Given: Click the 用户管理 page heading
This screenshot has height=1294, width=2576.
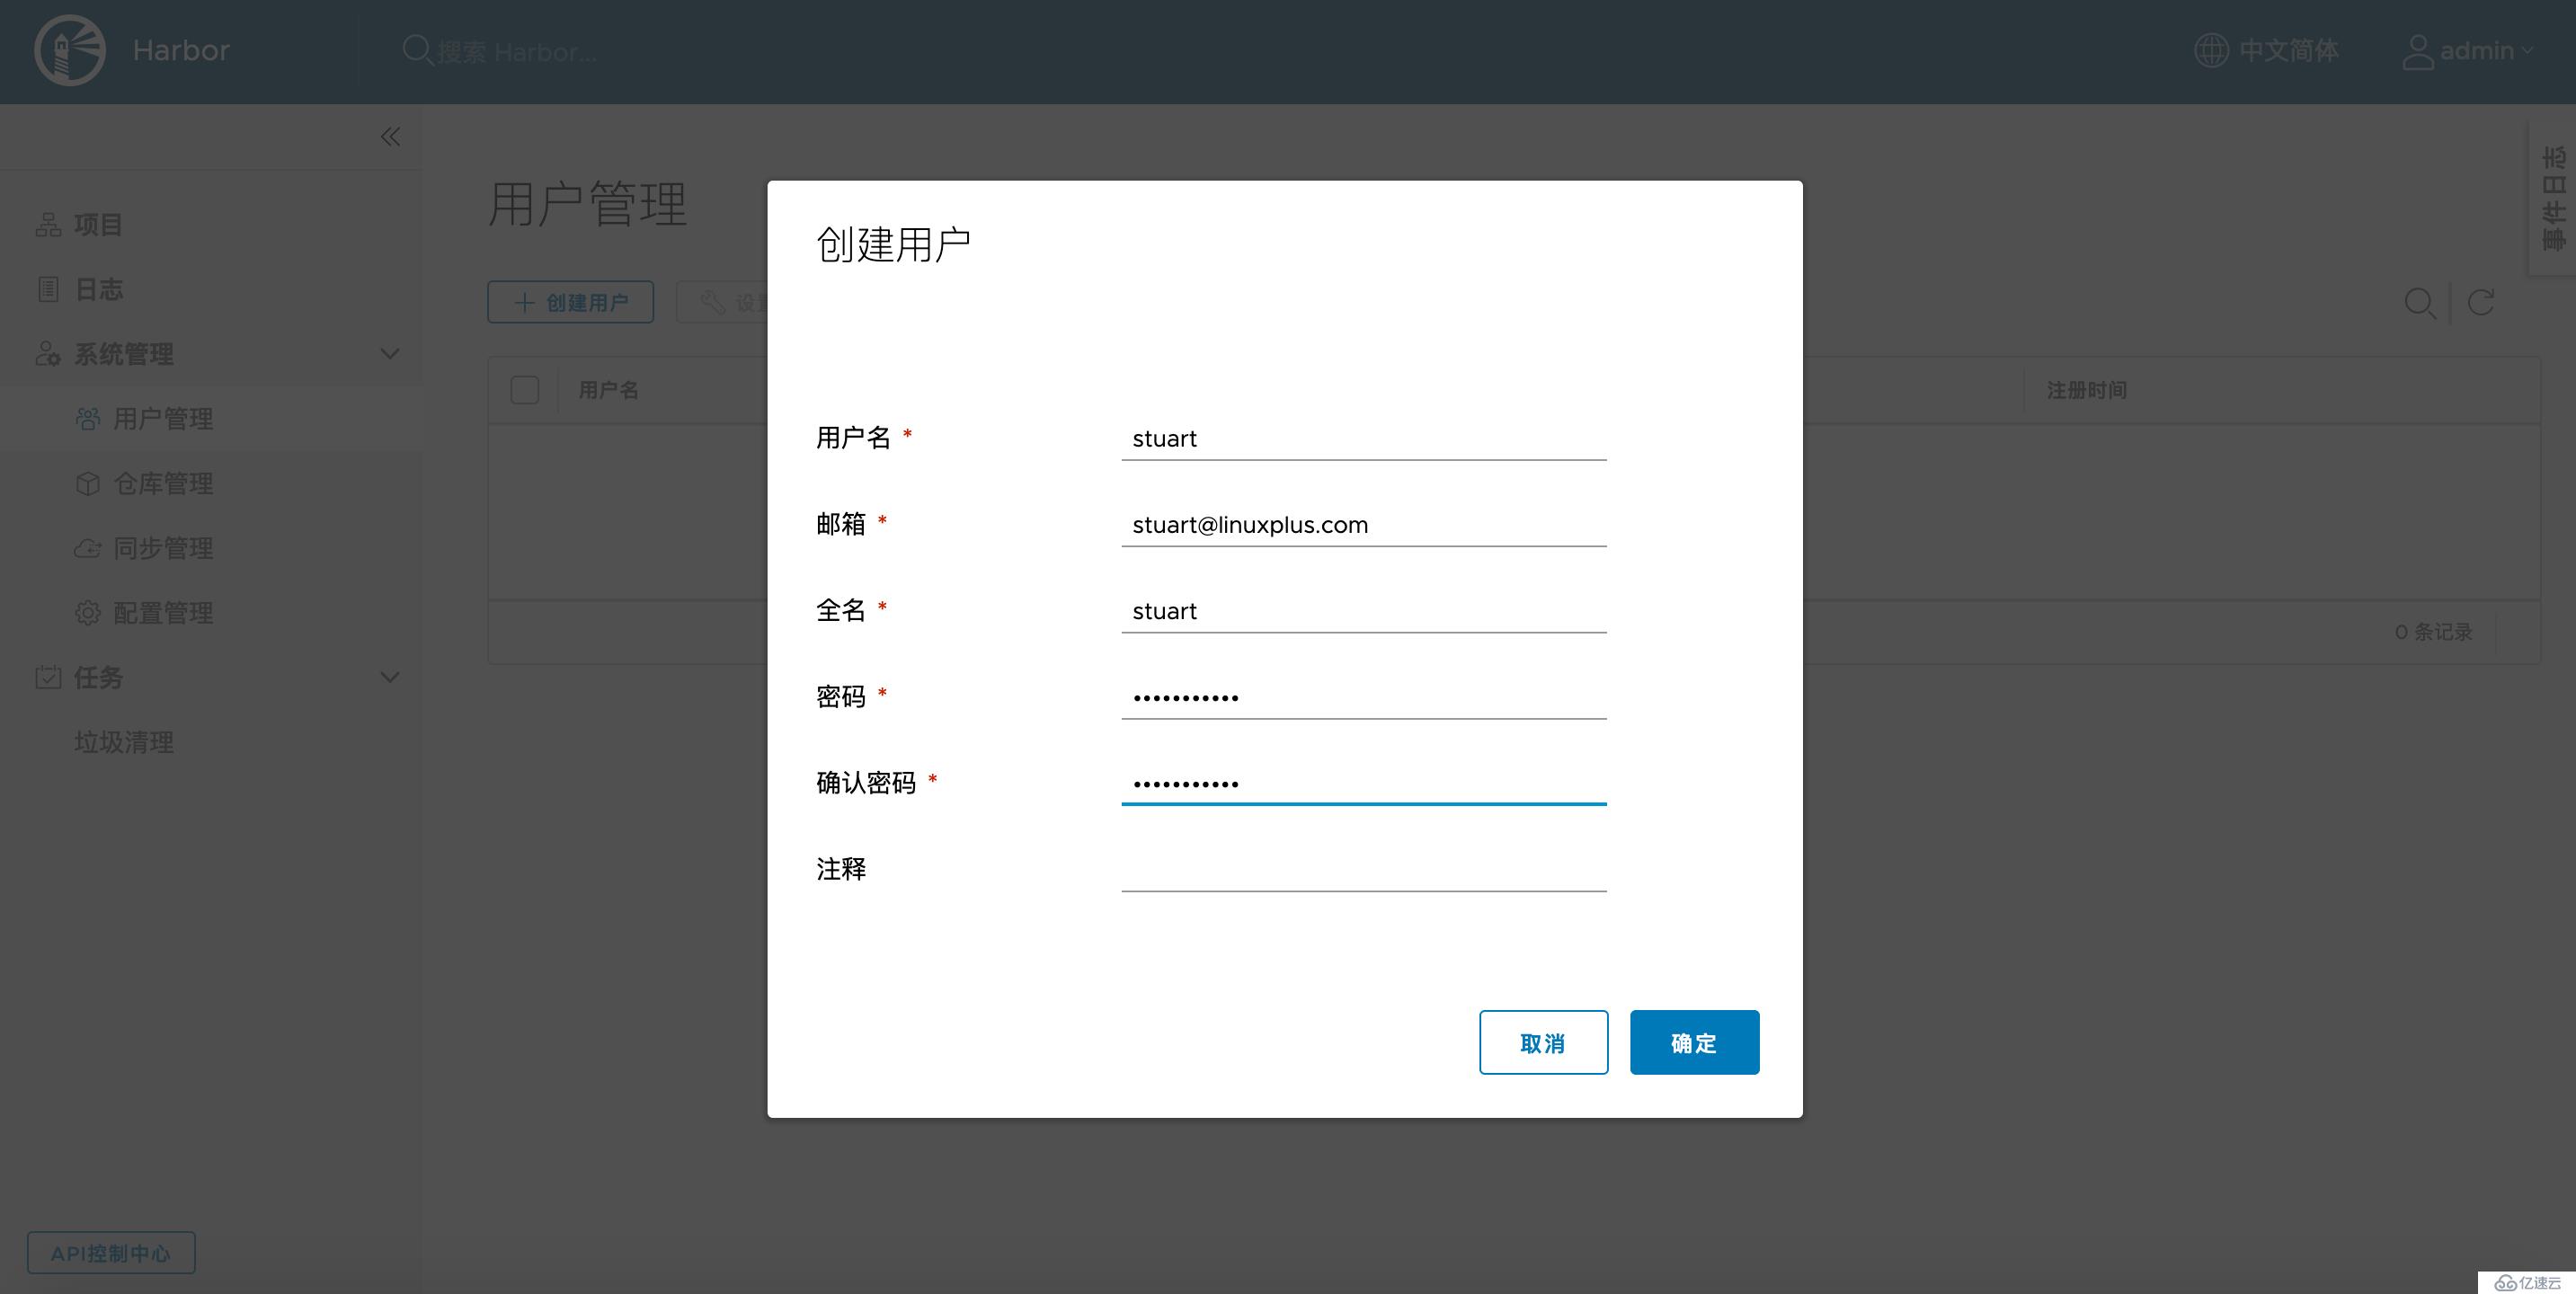Looking at the screenshot, I should point(587,203).
